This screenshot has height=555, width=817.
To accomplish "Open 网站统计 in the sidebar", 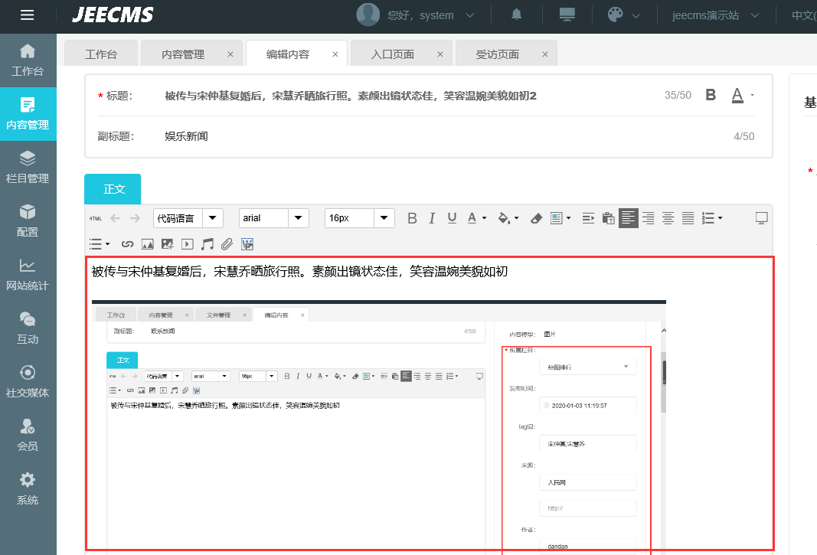I will coord(28,274).
